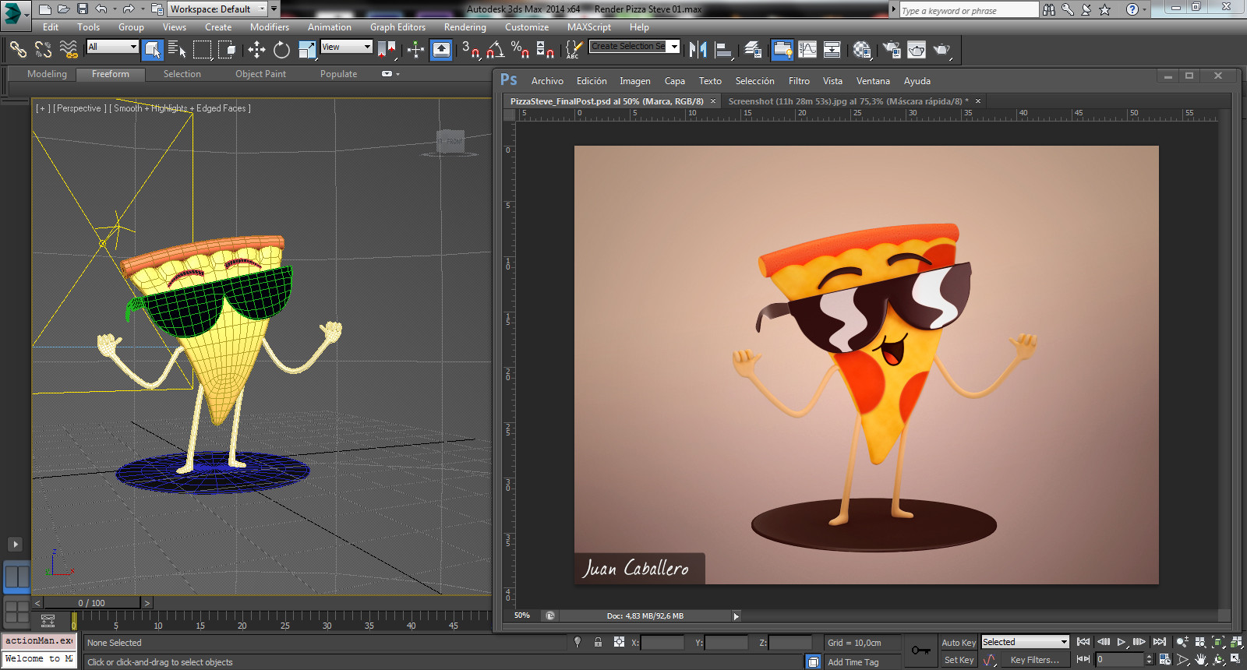Image resolution: width=1247 pixels, height=670 pixels.
Task: Click the Select and Link tool
Action: point(18,50)
